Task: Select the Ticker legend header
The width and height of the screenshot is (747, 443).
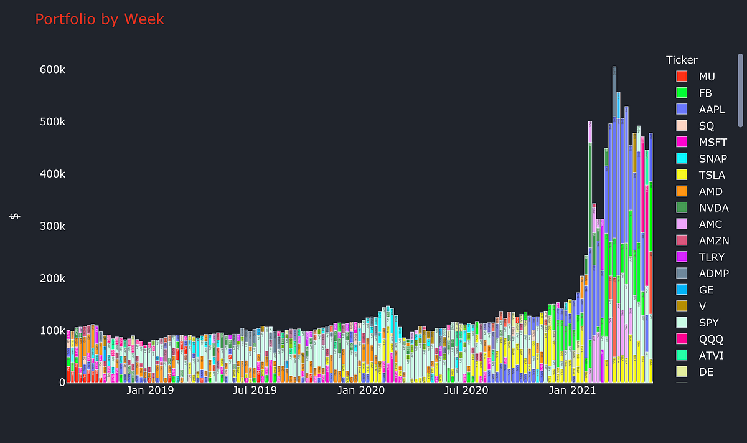Action: click(682, 59)
